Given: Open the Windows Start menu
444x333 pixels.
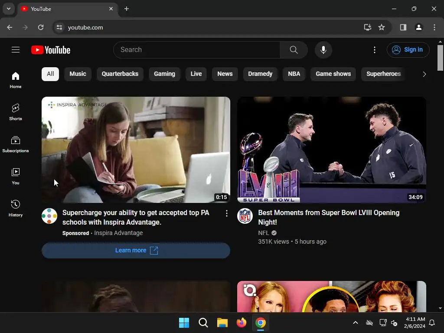Looking at the screenshot, I should (184, 323).
